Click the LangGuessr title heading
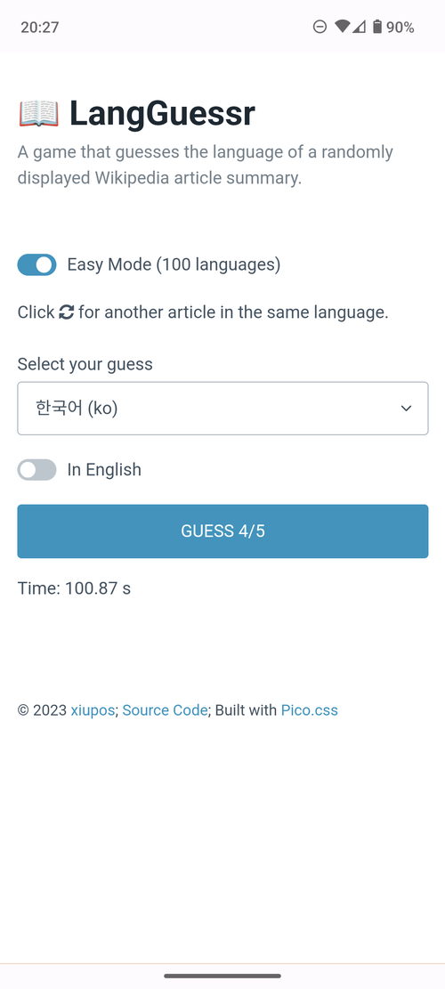The height and width of the screenshot is (989, 445). tap(162, 114)
